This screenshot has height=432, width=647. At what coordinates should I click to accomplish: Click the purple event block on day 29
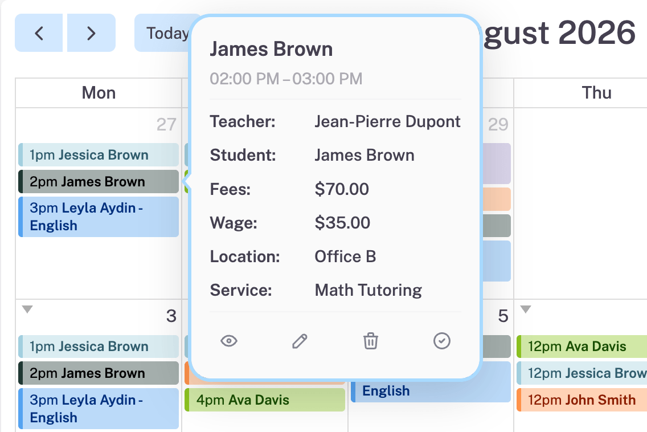click(497, 164)
